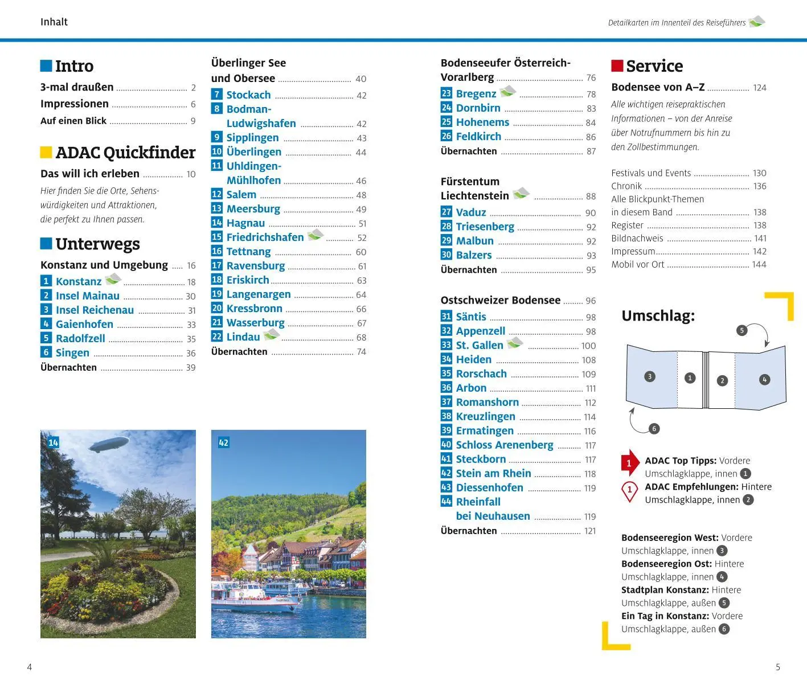The image size is (807, 689).
Task: Open the Stein am Rhein photo numbered 42
Action: point(289,534)
